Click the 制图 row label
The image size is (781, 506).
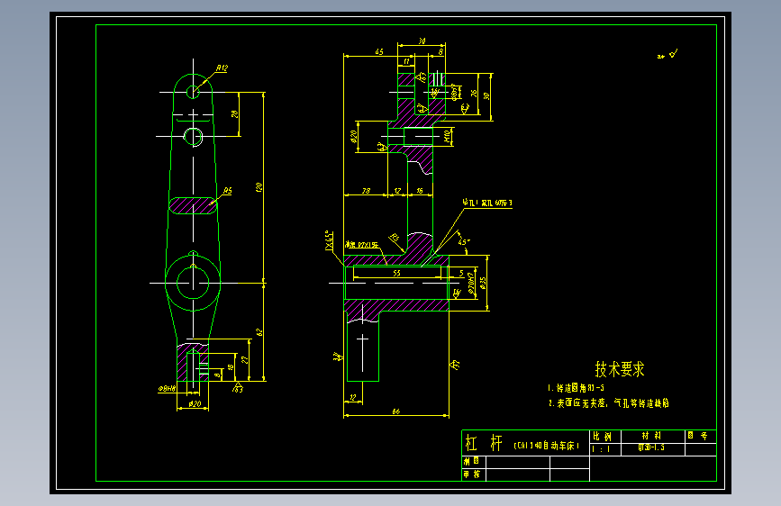tap(471, 461)
